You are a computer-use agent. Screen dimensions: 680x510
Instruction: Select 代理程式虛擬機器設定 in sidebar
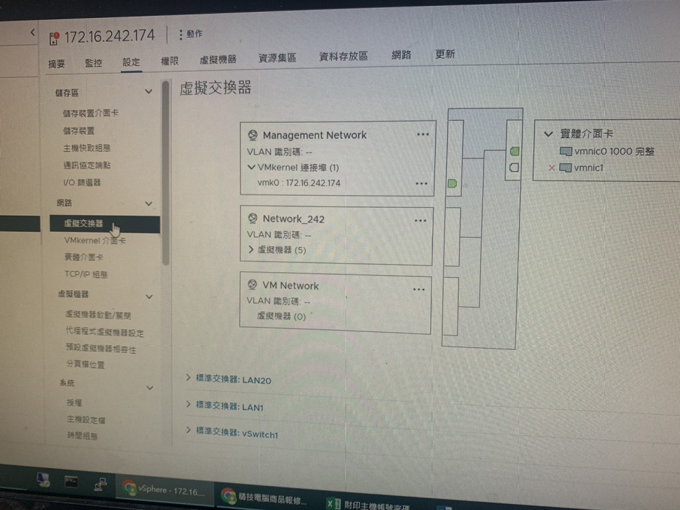pos(104,332)
